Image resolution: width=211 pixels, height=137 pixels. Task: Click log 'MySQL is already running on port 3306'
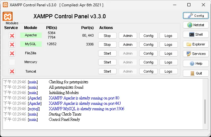tap(87, 109)
